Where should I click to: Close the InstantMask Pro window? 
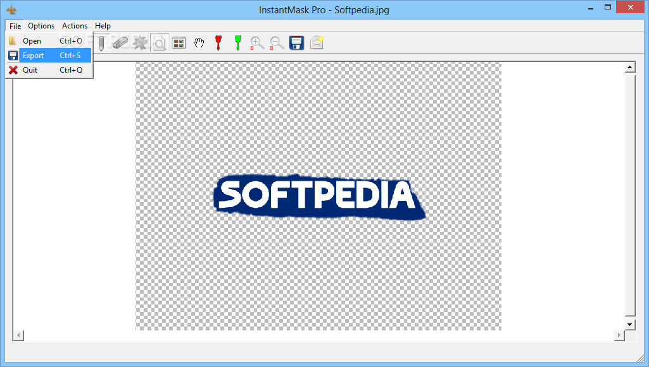tap(631, 7)
